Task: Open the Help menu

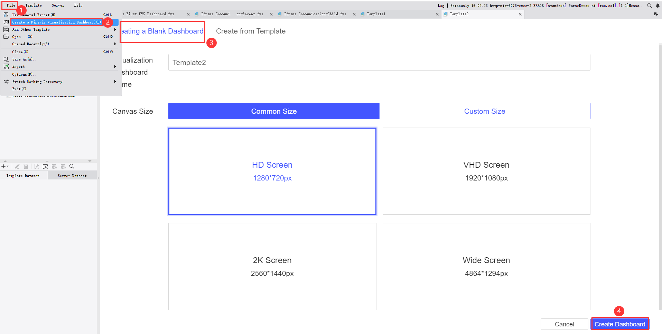Action: [78, 5]
